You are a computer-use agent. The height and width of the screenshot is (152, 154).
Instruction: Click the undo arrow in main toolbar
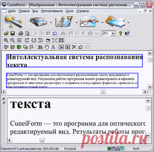click(x=55, y=33)
